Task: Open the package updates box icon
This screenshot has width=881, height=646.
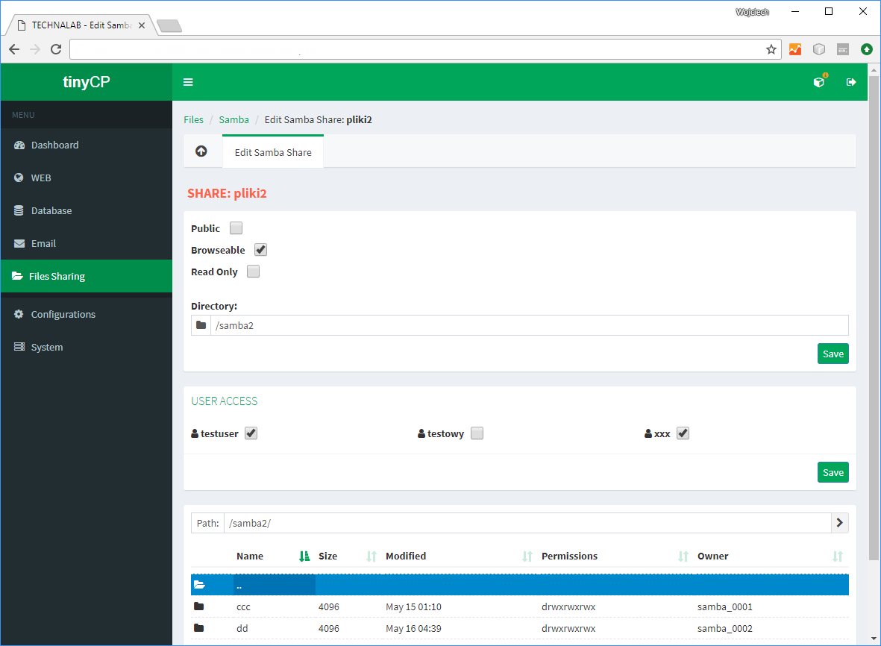Action: point(819,82)
